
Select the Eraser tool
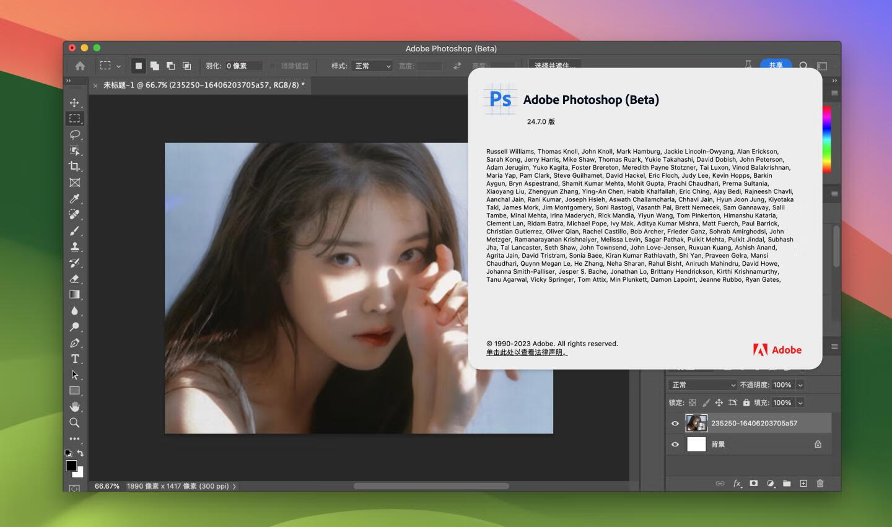[74, 279]
